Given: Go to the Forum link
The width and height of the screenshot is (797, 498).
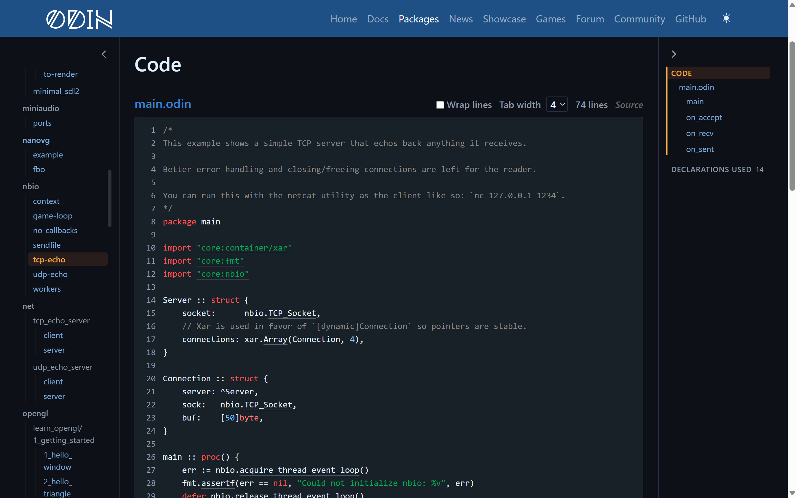Looking at the screenshot, I should (590, 19).
